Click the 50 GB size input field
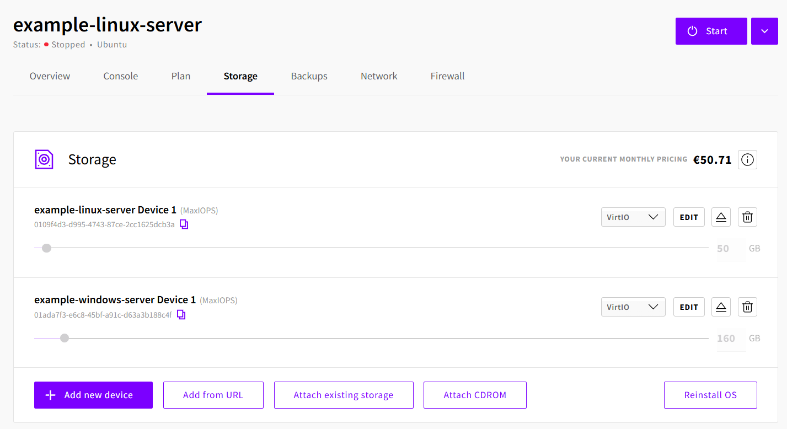787x429 pixels. pyautogui.click(x=730, y=249)
